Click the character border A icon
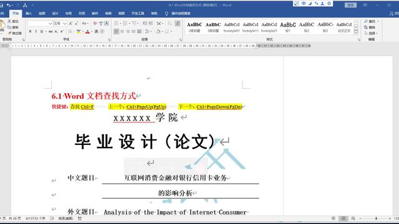The image size is (399, 224). pos(107,24)
